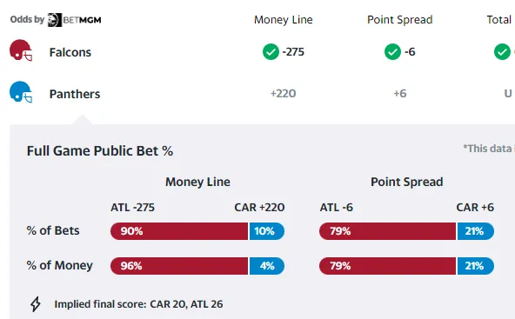Click the implied final score text
Screen dimensions: 515x319
138,304
